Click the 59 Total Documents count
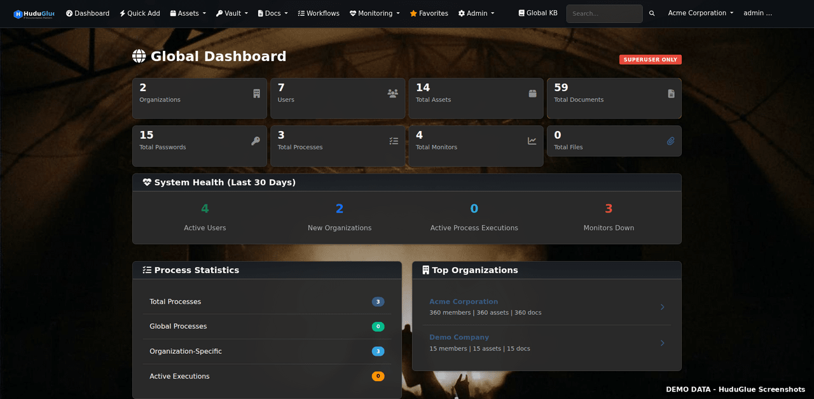The image size is (814, 399). pyautogui.click(x=561, y=88)
